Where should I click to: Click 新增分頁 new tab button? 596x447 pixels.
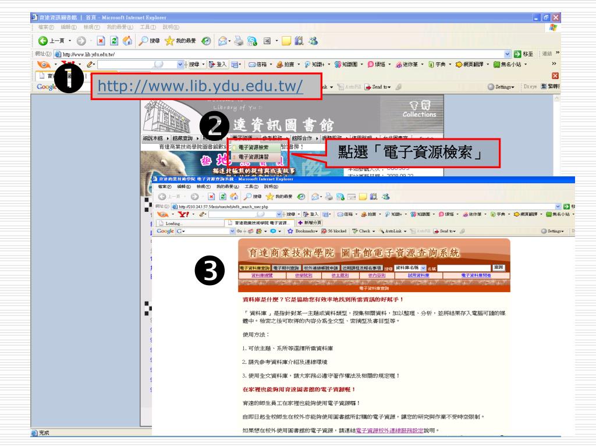[310, 223]
